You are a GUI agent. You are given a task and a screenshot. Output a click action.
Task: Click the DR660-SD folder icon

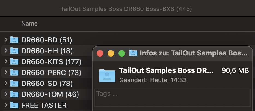click(14, 84)
